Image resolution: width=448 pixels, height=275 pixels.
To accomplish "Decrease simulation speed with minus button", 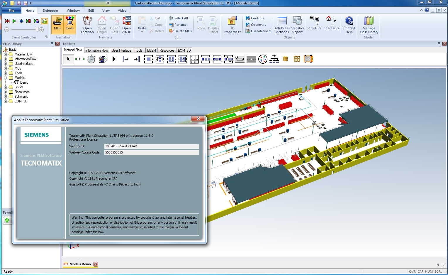I will [x=7, y=30].
